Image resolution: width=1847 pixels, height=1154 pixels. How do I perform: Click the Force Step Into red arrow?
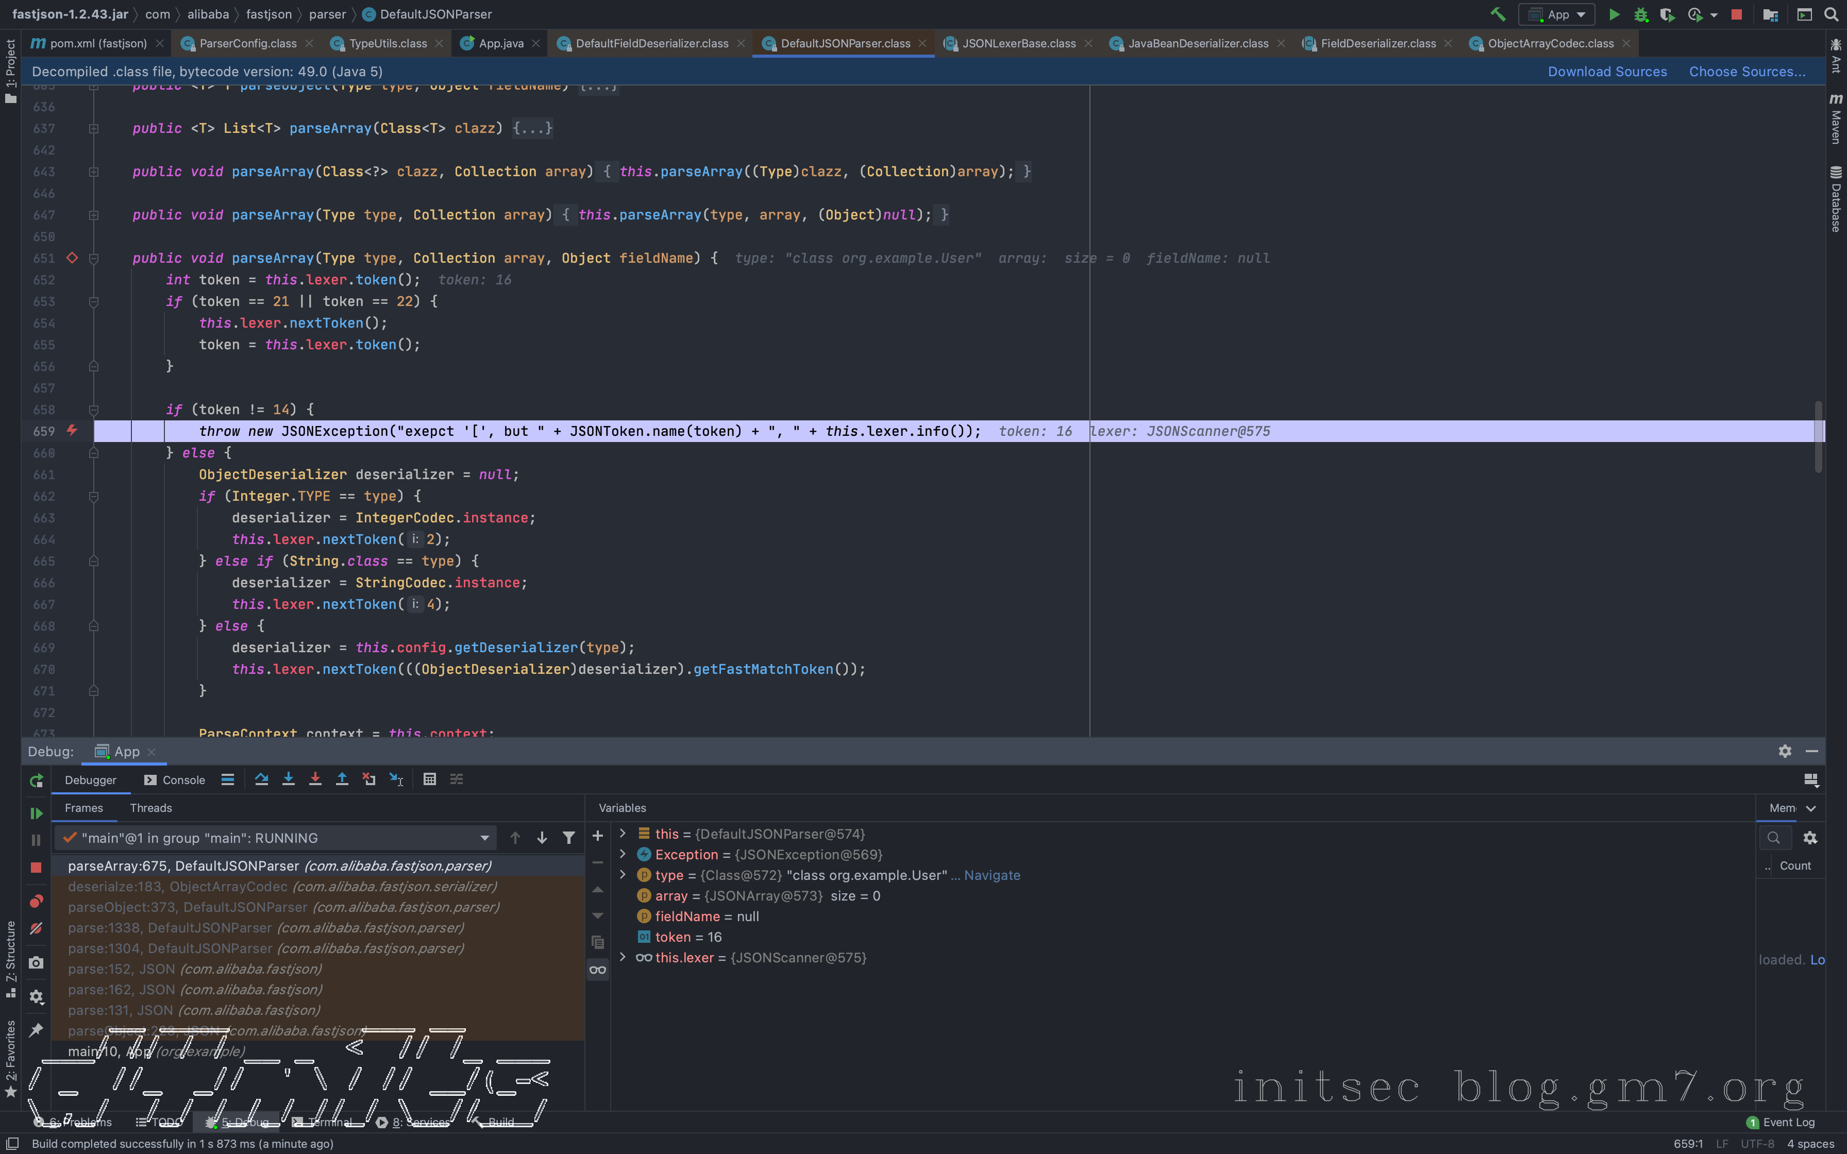pos(315,779)
